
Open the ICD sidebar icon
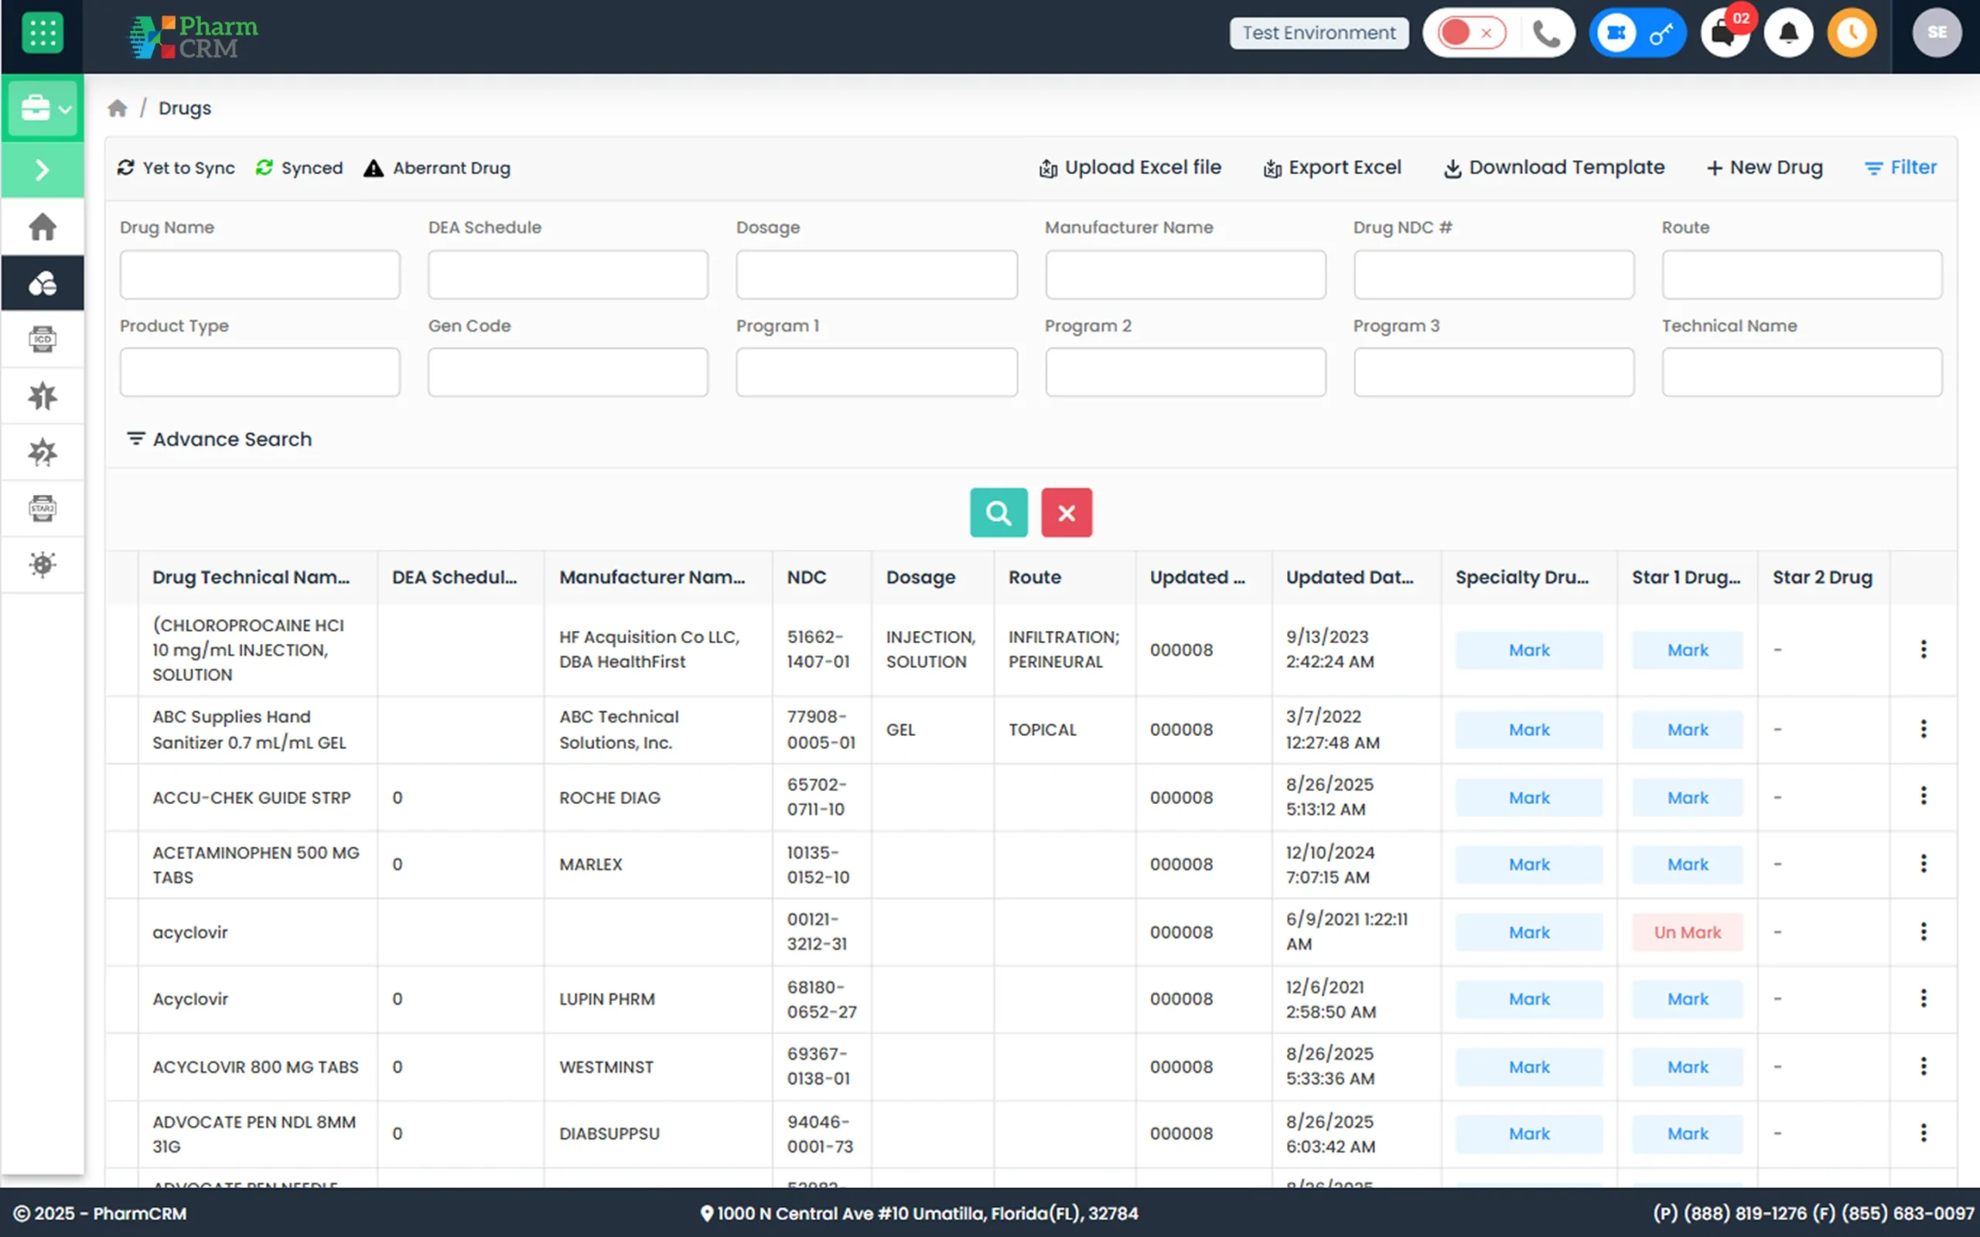(x=43, y=339)
